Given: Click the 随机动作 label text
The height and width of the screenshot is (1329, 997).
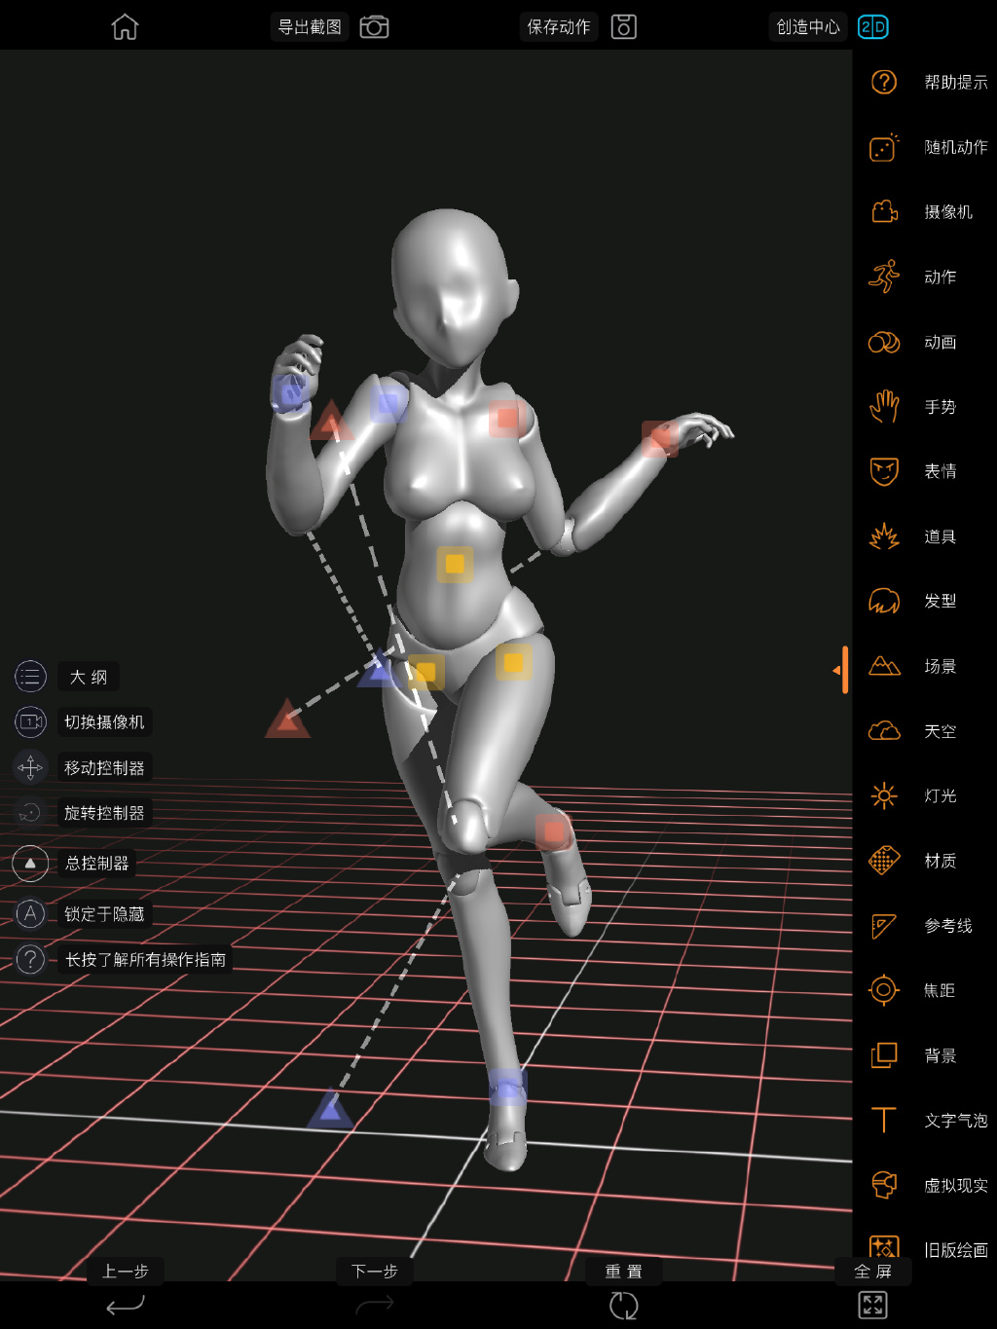Looking at the screenshot, I should (956, 147).
